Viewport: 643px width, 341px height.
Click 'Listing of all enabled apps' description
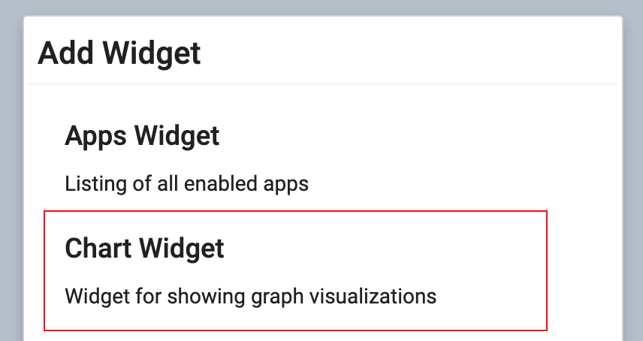186,183
